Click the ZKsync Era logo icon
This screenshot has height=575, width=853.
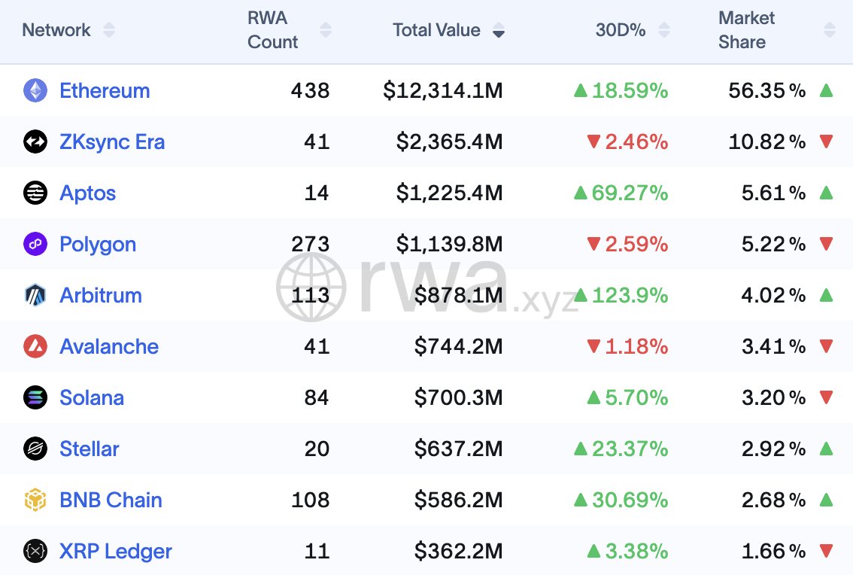pyautogui.click(x=35, y=142)
